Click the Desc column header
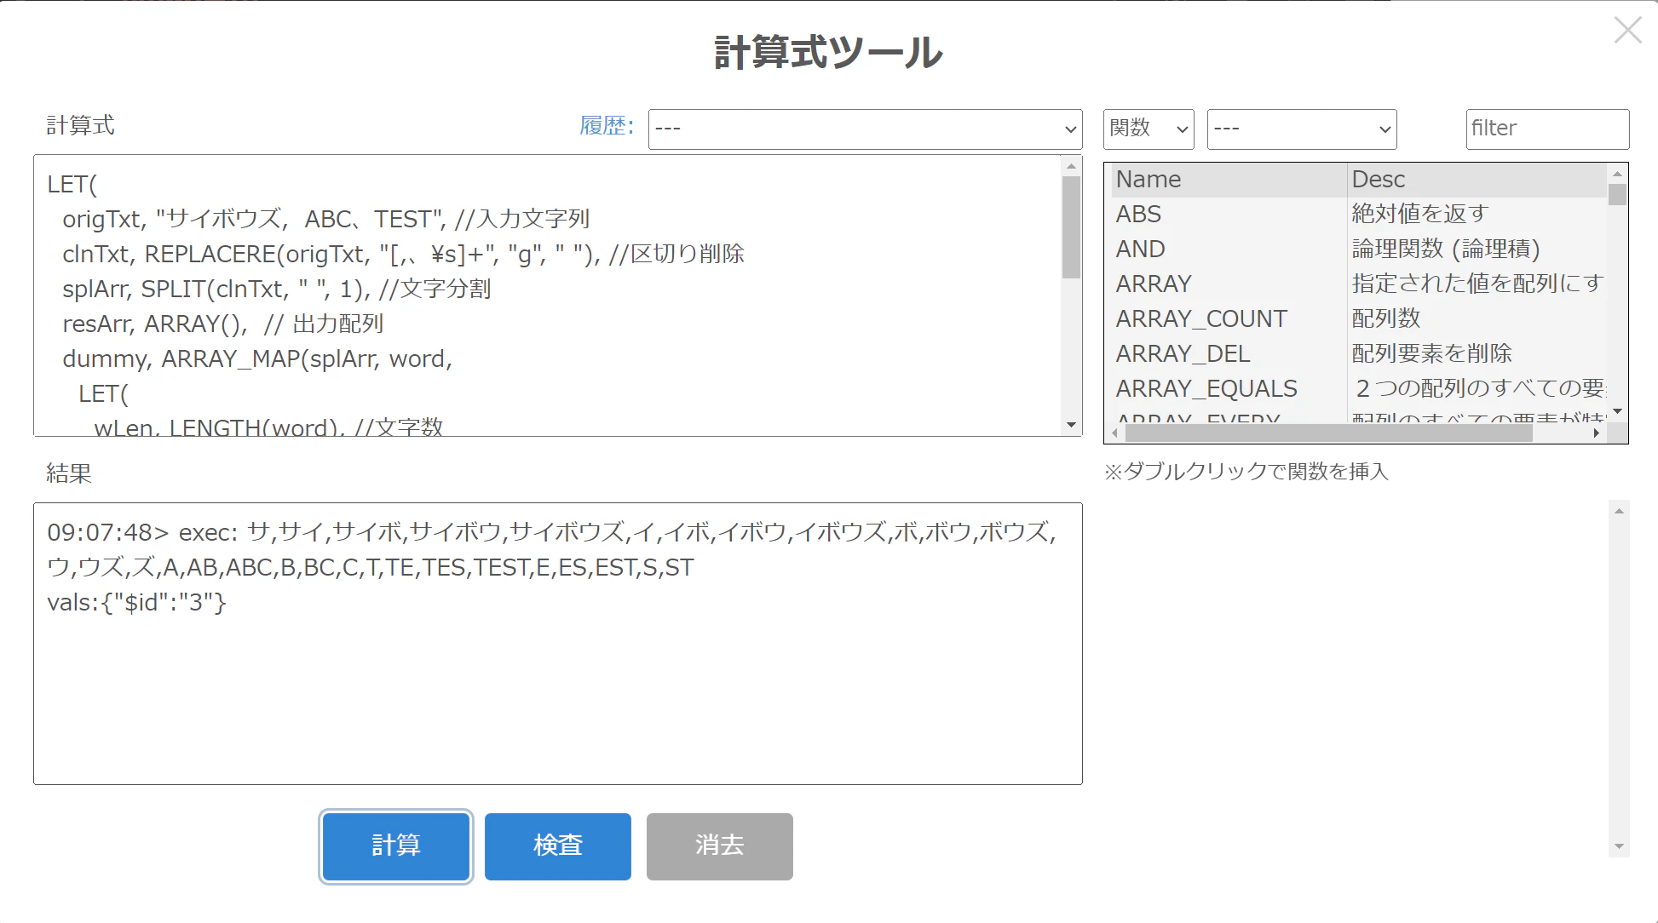The height and width of the screenshot is (923, 1658). (1378, 179)
